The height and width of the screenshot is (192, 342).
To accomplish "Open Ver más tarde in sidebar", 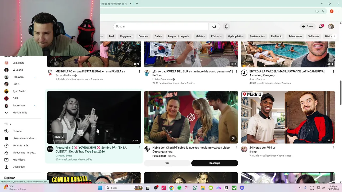I will click(x=20, y=146).
